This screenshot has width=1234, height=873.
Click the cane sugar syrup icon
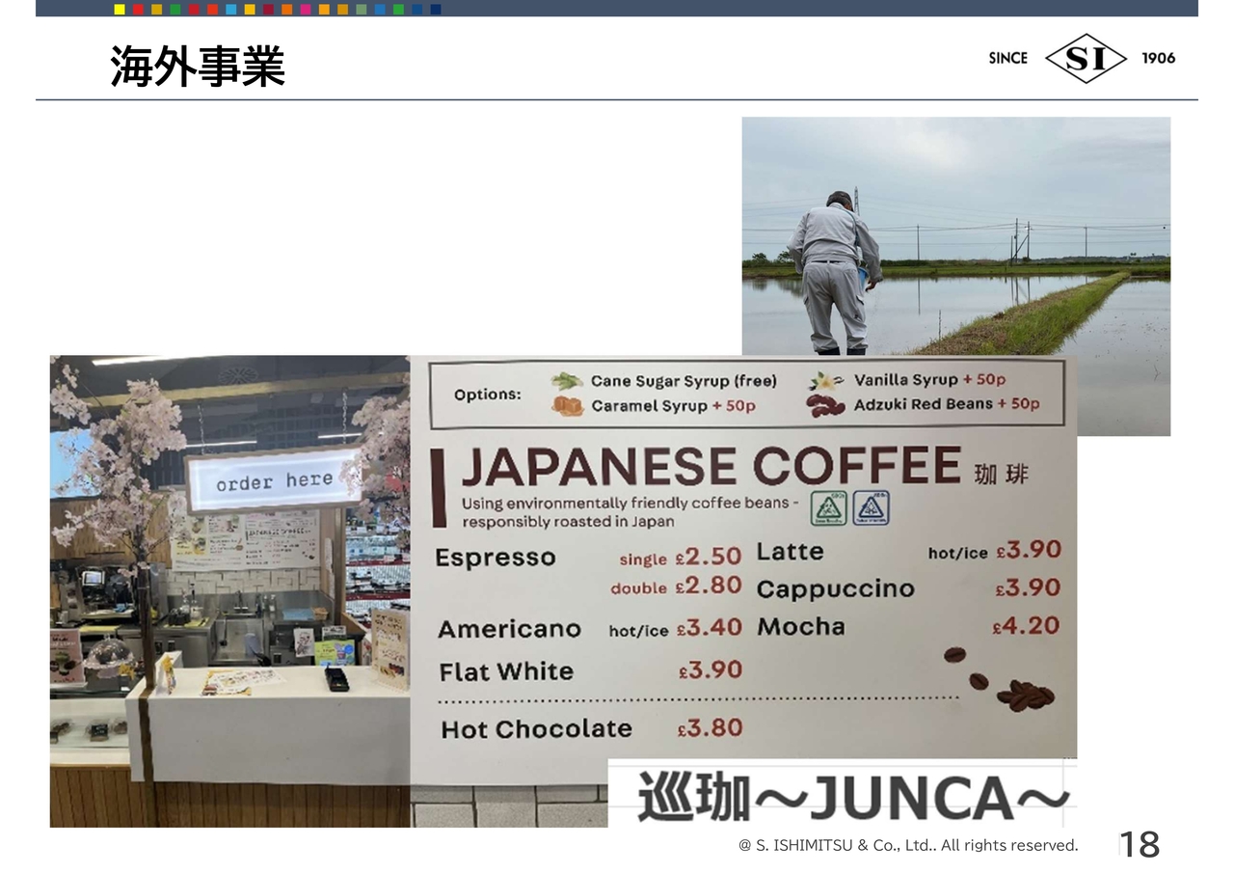(x=567, y=381)
